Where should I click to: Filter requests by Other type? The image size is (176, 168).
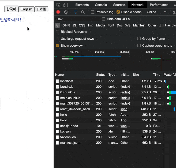point(152,25)
